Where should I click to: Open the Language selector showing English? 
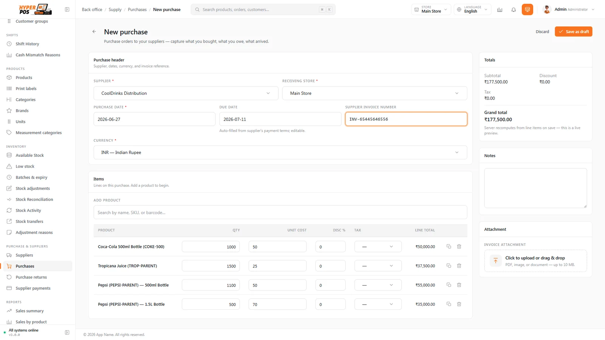[473, 9]
